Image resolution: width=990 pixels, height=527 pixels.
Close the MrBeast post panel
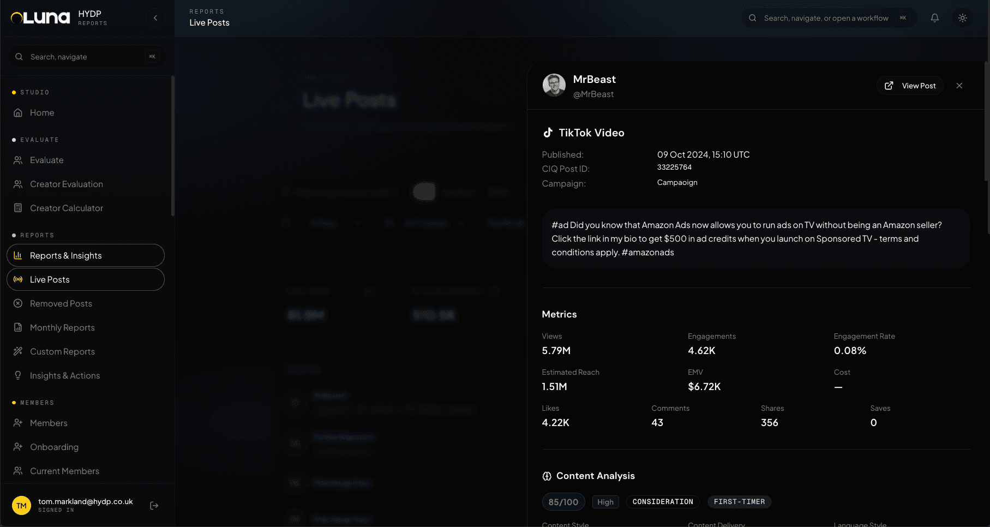[x=959, y=86]
